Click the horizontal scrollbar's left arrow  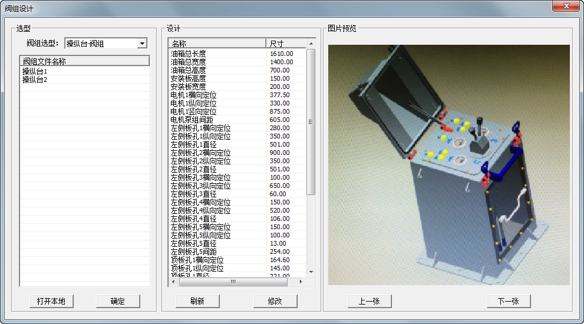tap(173, 282)
